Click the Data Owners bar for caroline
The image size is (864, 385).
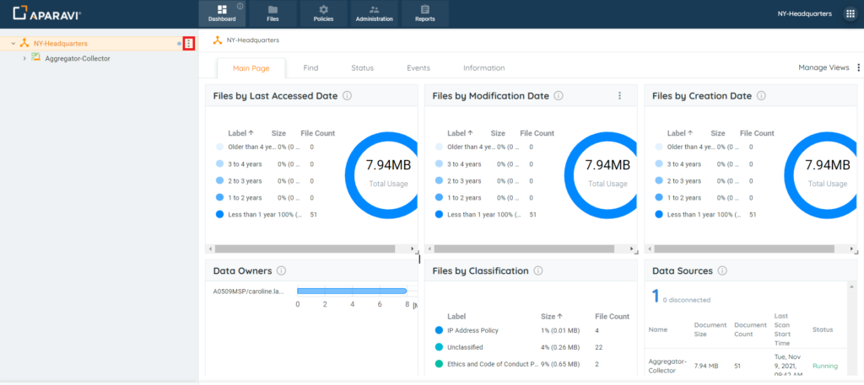(x=352, y=291)
